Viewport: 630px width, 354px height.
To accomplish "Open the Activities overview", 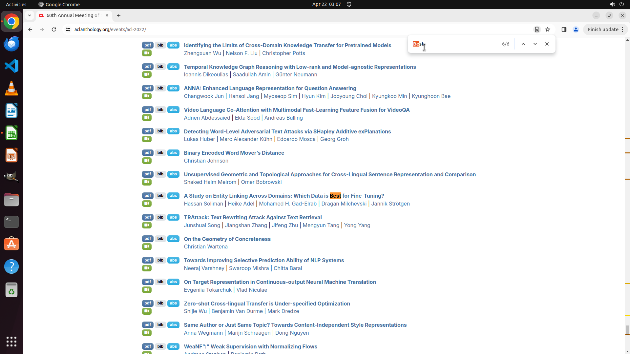I will coord(16,4).
